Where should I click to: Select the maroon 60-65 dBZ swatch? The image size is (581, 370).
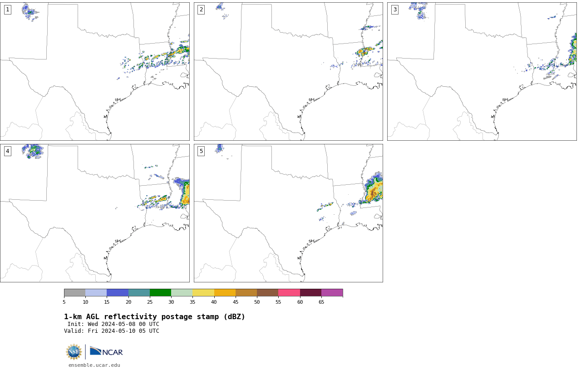coord(310,293)
